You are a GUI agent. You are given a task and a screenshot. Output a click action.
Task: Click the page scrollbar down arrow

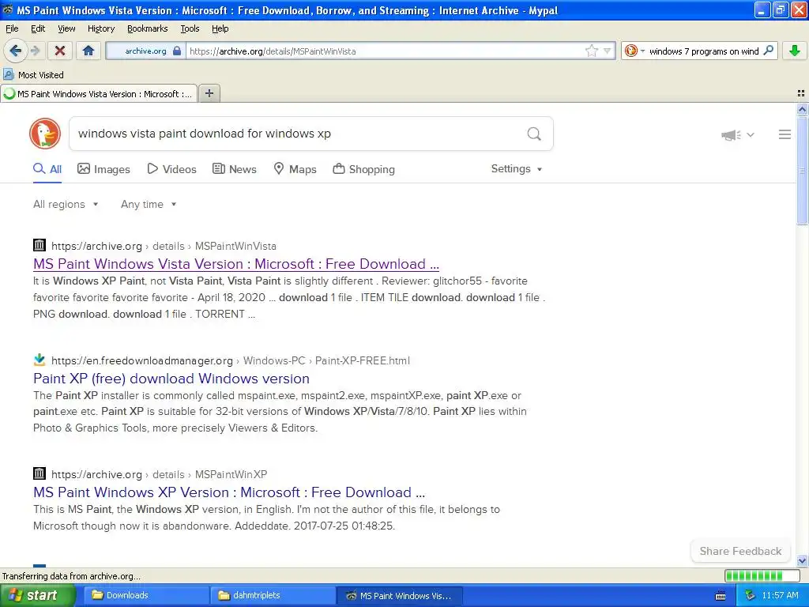[x=802, y=560]
